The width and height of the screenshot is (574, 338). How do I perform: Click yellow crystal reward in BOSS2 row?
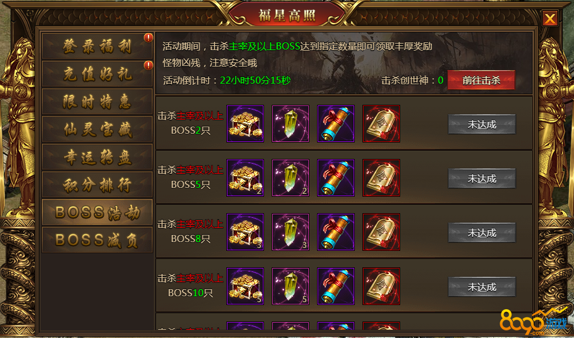(291, 124)
